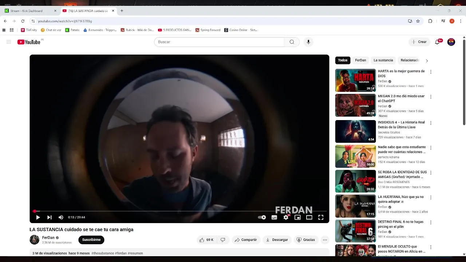Open LA HUERFANA video title
This screenshot has height=262, width=466.
click(401, 199)
